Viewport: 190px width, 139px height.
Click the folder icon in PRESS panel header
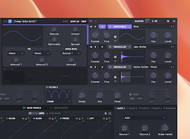click(77, 118)
